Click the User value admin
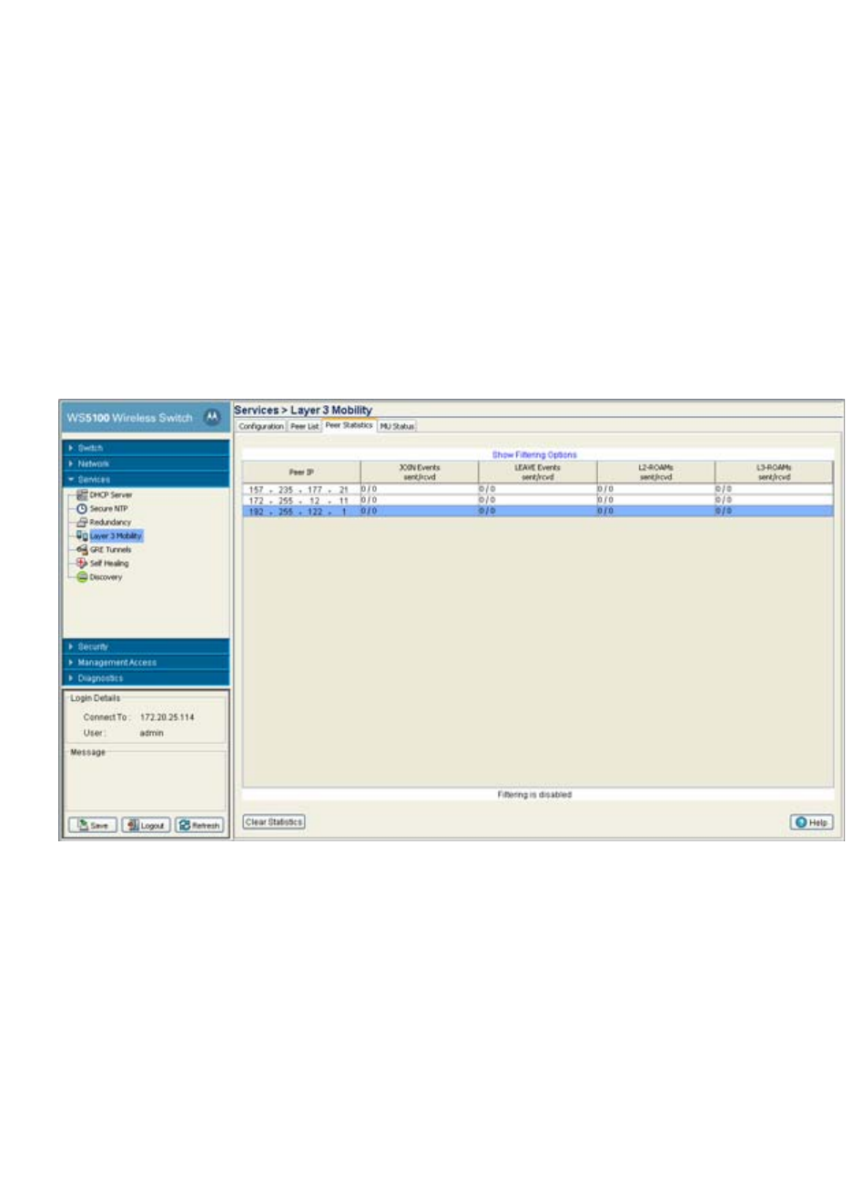852x1180 pixels. (x=152, y=733)
